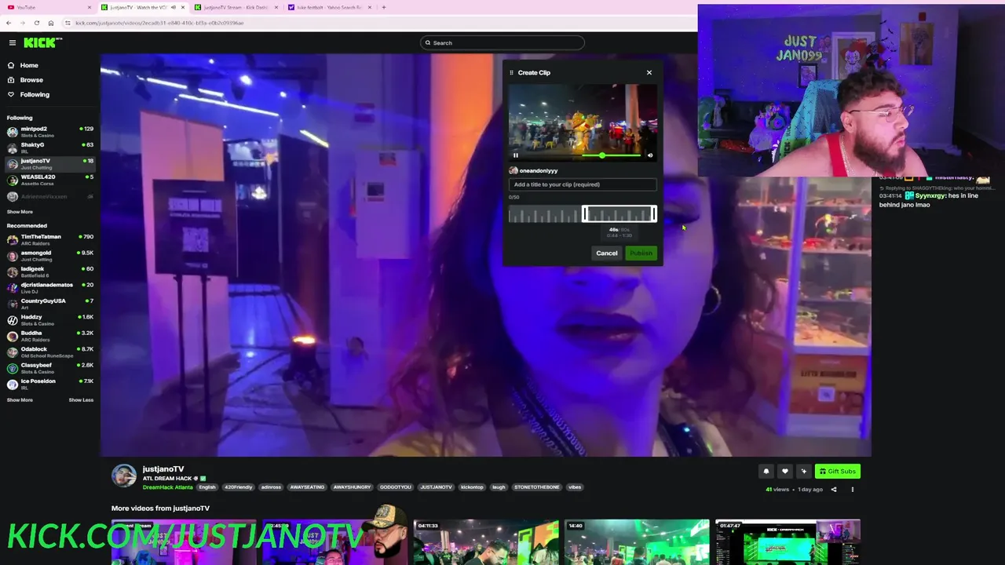Open djcristianadematos recommended channel
The height and width of the screenshot is (565, 1005).
pos(49,288)
